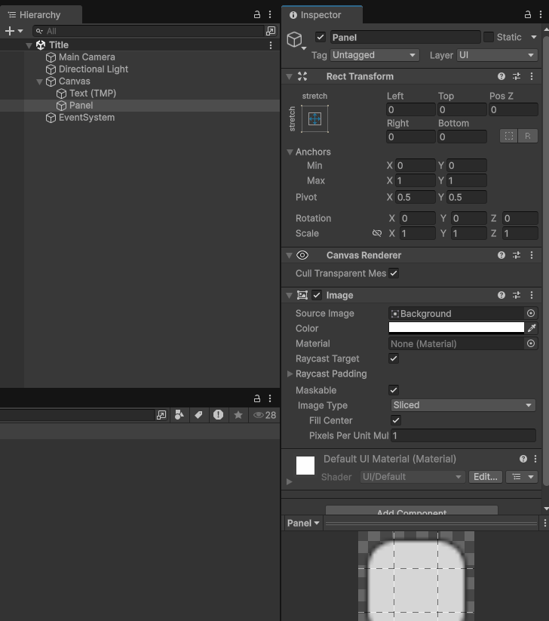
Task: Toggle Rect Transform blueprint mode button
Action: [x=509, y=136]
